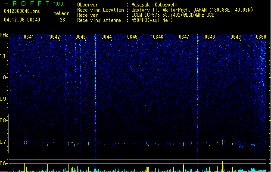Click the date stamp 04.12.06 06:40
Screen dimensions: 271x172
(22, 20)
